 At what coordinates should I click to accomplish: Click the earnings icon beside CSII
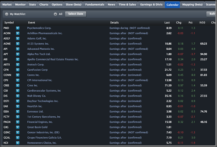18,91
